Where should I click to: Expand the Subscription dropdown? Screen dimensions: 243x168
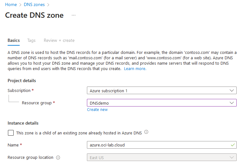(x=161, y=91)
